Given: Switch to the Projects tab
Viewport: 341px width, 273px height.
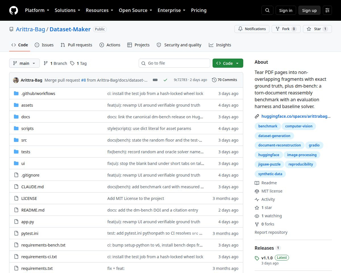Looking at the screenshot, I should (138, 45).
